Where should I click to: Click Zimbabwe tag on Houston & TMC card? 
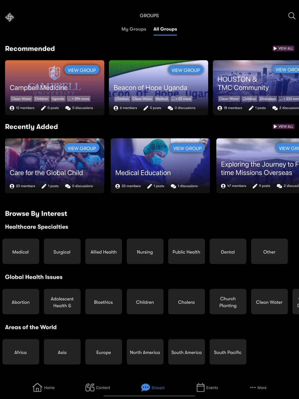pos(268,99)
